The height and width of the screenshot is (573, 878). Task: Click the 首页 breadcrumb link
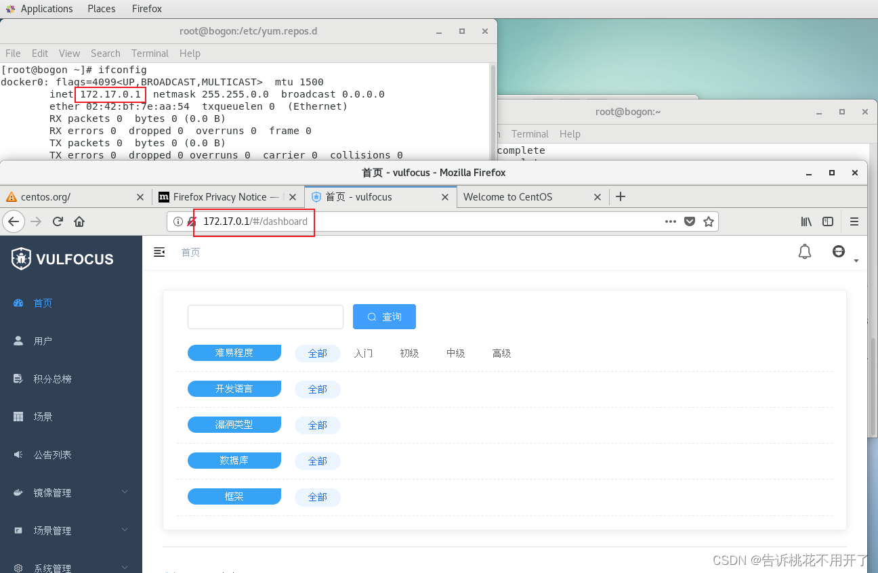[190, 252]
